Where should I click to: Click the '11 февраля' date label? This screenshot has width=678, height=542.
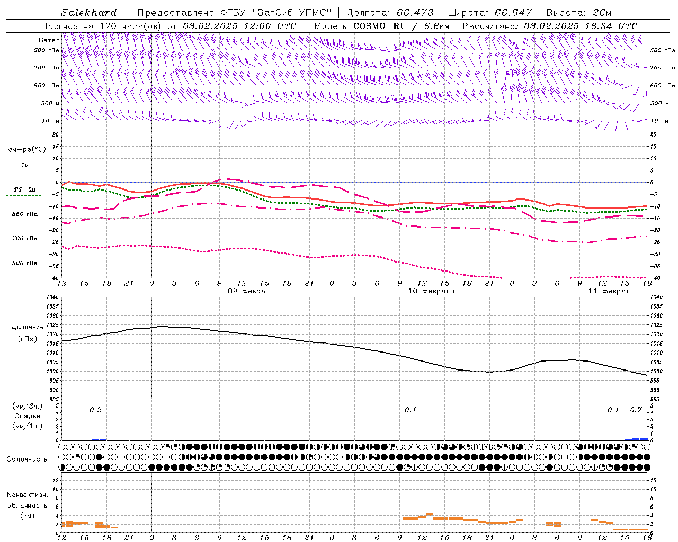[611, 291]
